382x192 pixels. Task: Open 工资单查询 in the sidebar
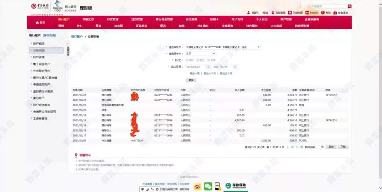(x=40, y=119)
